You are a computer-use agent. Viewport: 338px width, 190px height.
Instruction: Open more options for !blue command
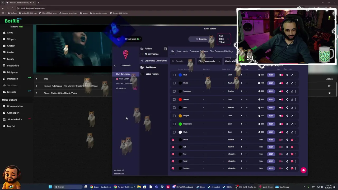click(x=295, y=75)
